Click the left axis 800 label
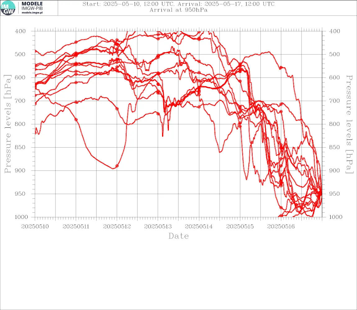The image size is (357, 310). coord(20,124)
